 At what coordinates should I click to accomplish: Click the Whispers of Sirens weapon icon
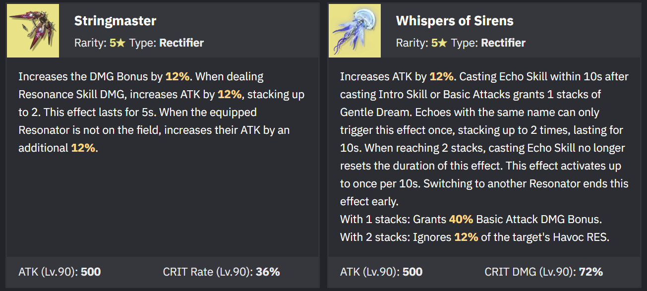[354, 31]
